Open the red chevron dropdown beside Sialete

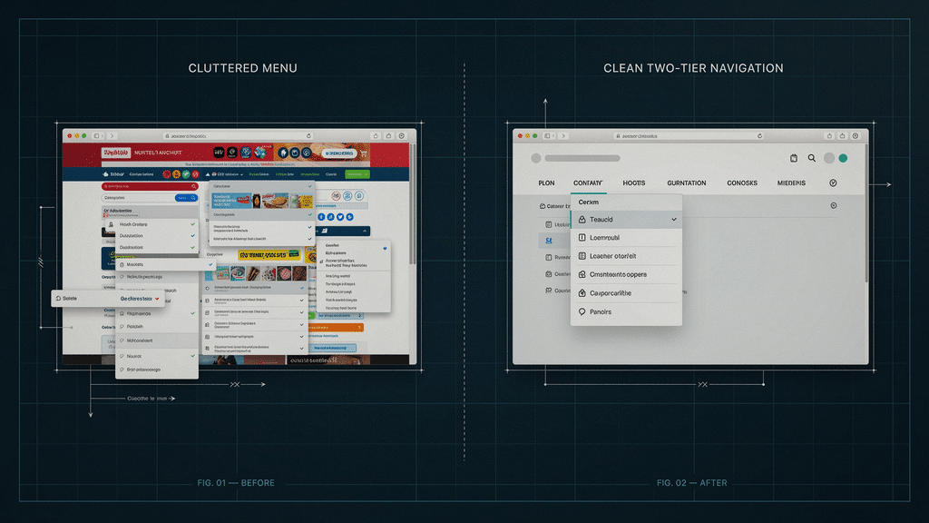[157, 299]
